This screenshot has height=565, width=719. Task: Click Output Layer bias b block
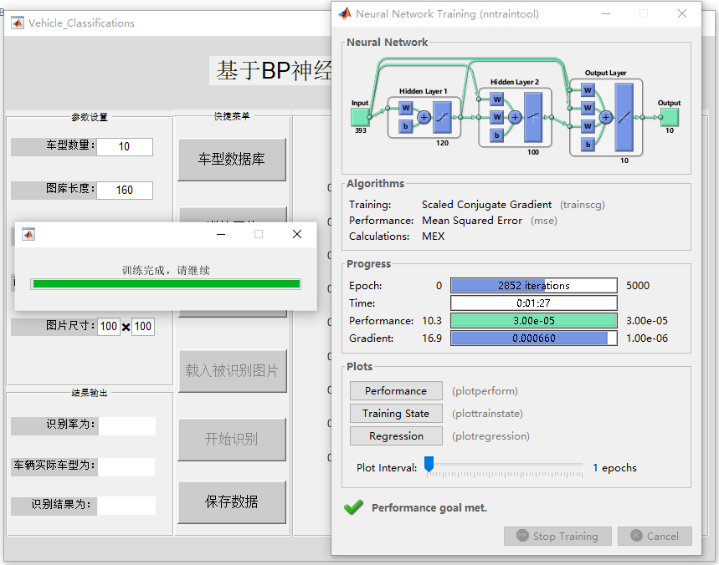(588, 145)
